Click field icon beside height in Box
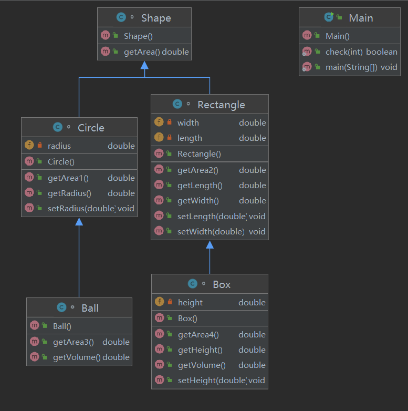The width and height of the screenshot is (408, 411). (x=160, y=302)
